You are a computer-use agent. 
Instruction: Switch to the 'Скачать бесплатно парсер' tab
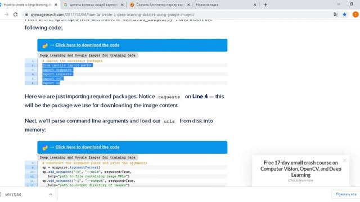[x=160, y=4]
